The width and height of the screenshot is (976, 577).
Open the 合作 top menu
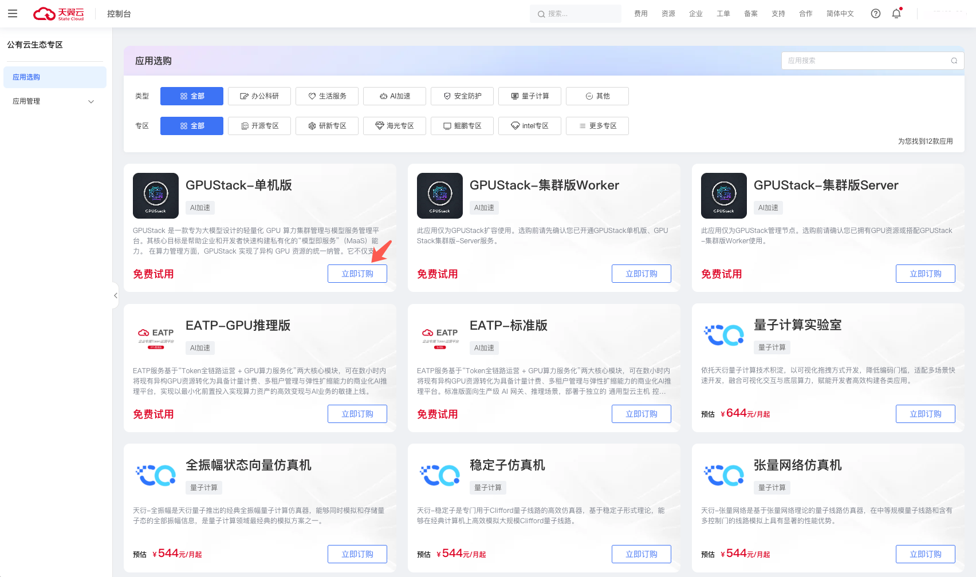coord(805,14)
